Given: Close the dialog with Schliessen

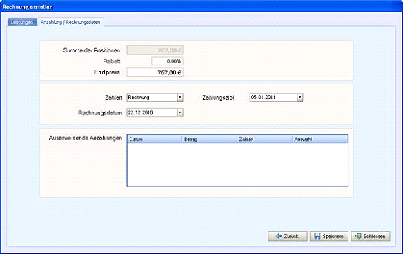Looking at the screenshot, I should pyautogui.click(x=371, y=236).
